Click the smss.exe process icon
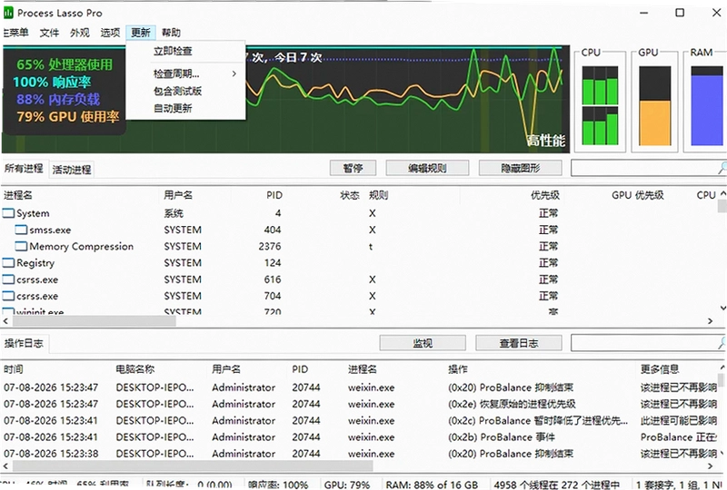 pyautogui.click(x=21, y=230)
